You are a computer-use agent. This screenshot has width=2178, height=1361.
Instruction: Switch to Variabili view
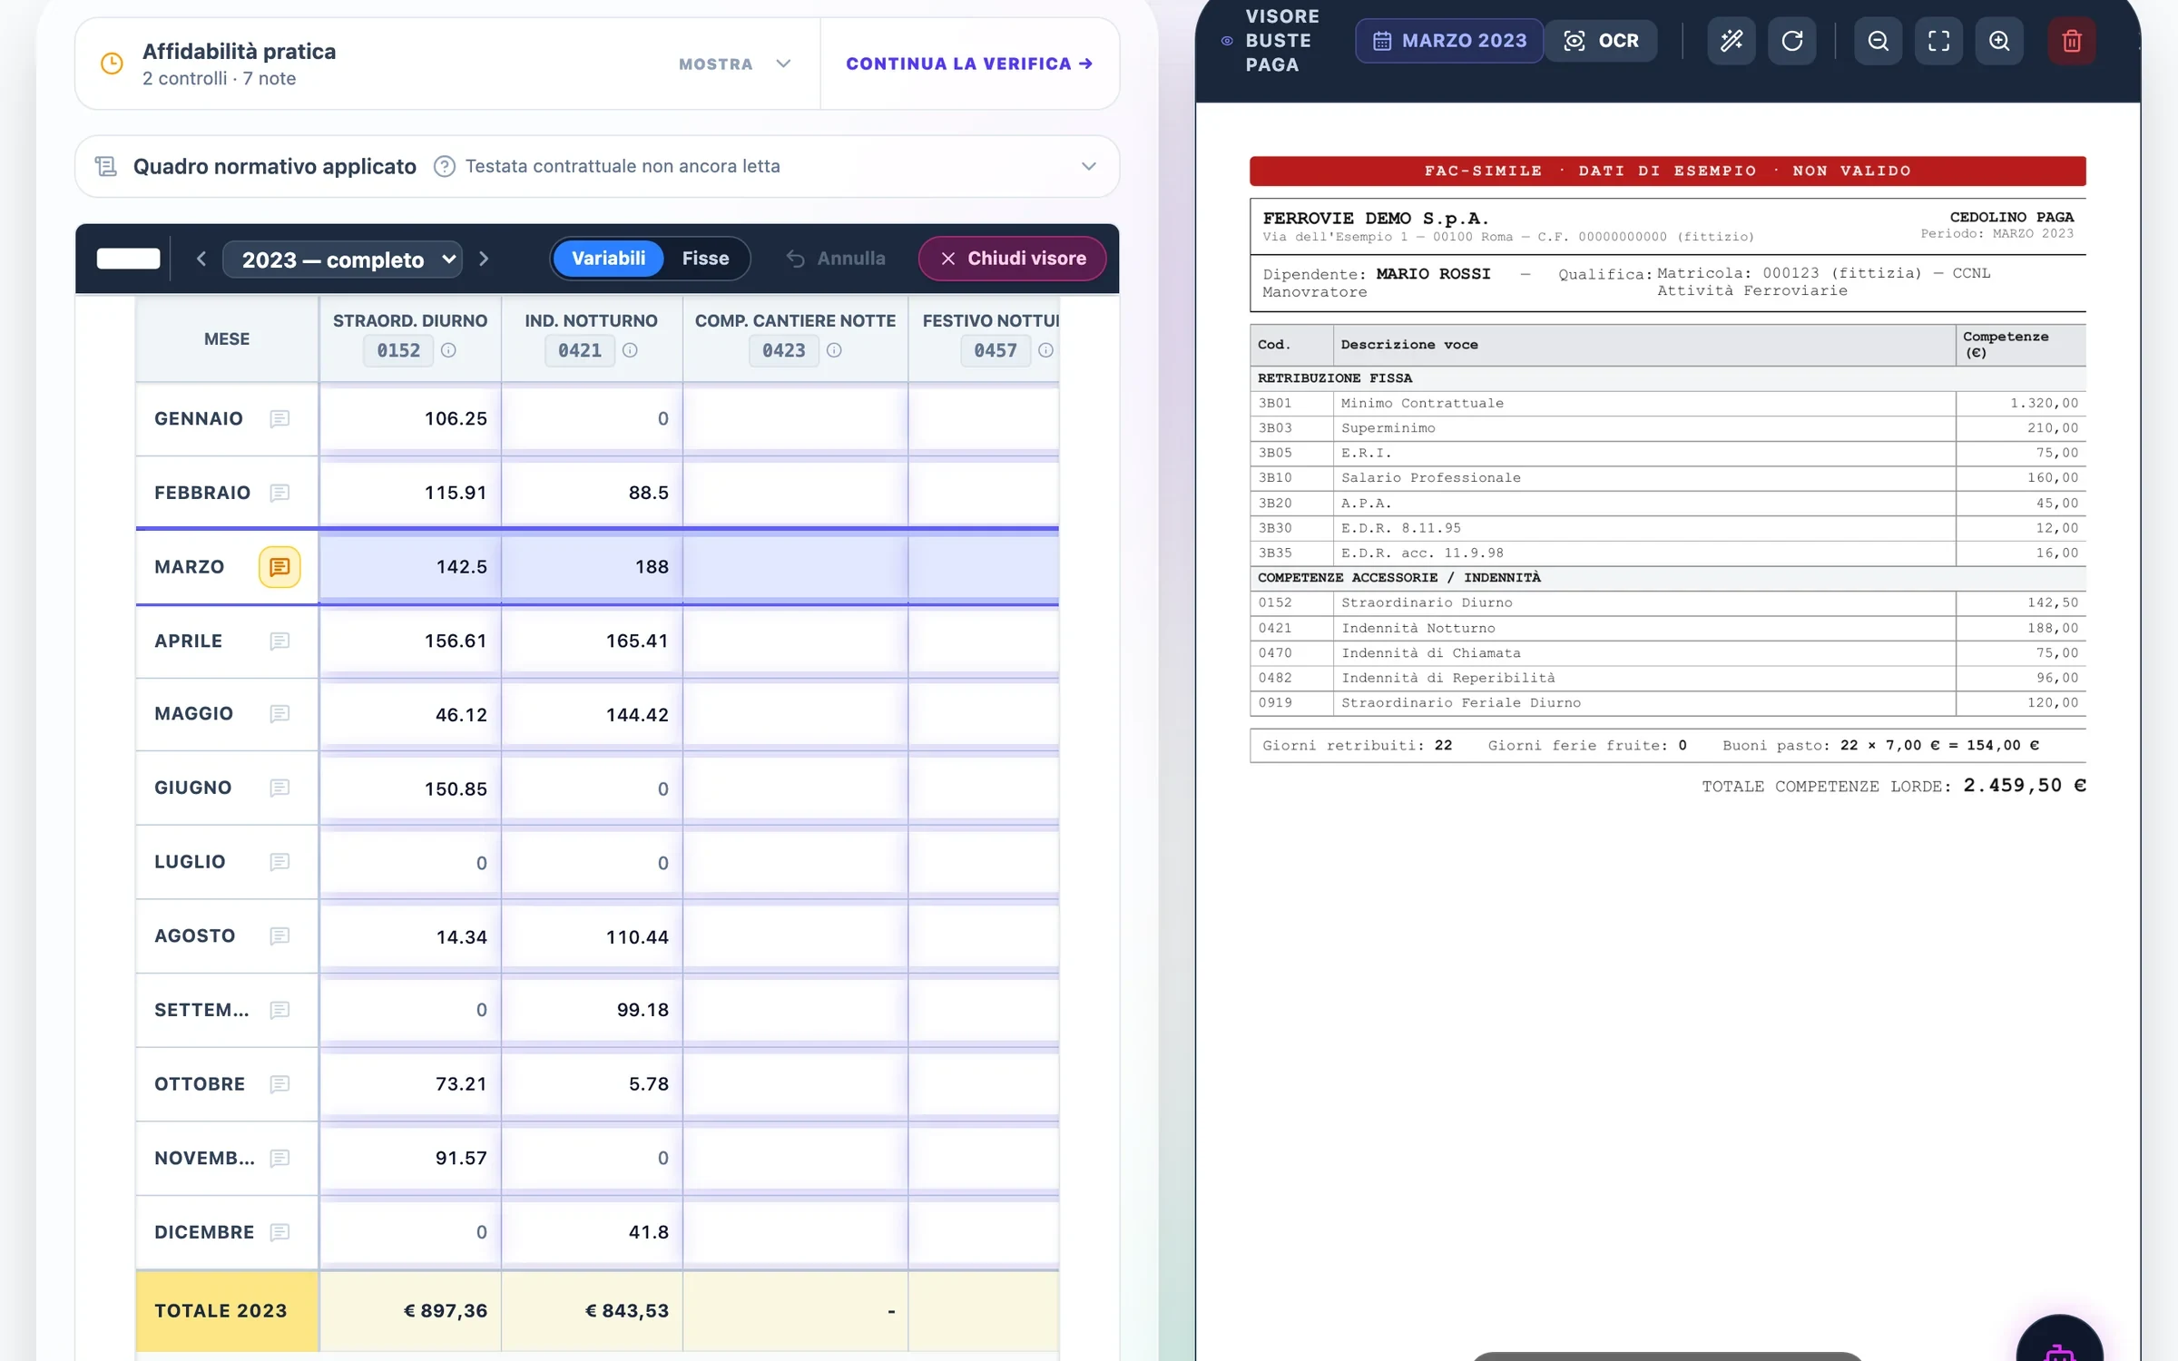tap(608, 259)
